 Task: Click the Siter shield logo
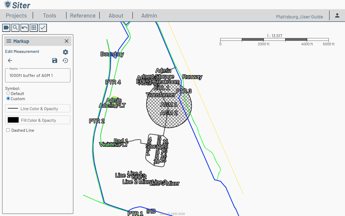8,4
